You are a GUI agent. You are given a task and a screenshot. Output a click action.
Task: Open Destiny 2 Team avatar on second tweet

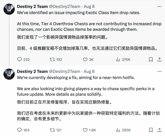pyautogui.click(x=9, y=74)
